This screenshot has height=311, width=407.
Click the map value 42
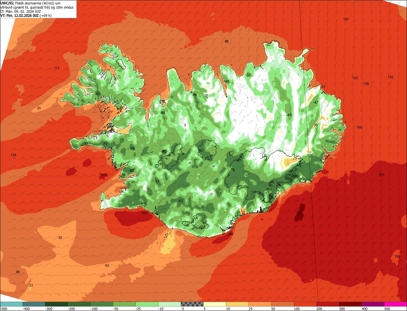click(107, 266)
